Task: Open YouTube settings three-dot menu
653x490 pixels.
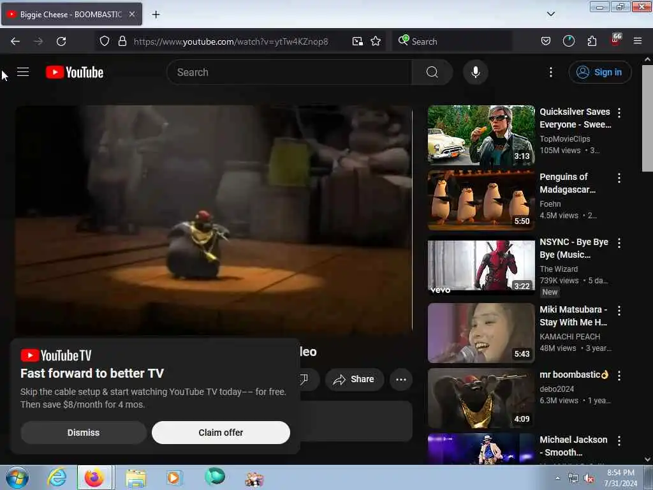Action: coord(550,72)
